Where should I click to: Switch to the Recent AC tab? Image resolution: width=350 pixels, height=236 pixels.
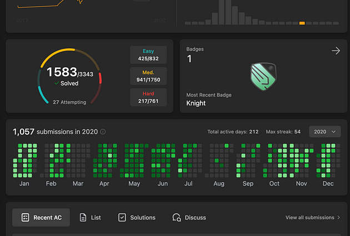pyautogui.click(x=41, y=218)
